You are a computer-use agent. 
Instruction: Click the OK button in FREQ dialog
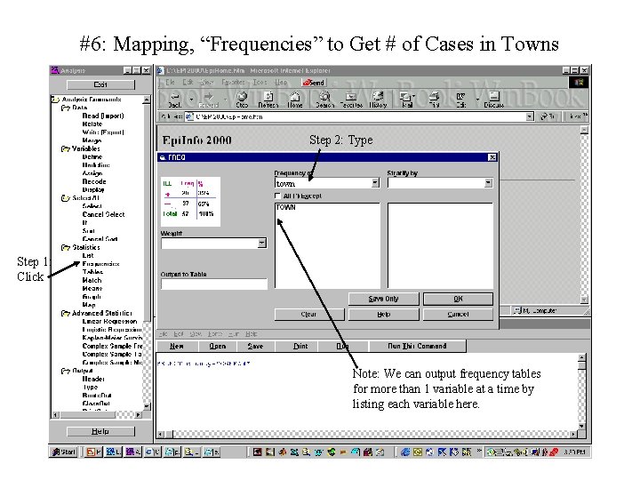(458, 299)
